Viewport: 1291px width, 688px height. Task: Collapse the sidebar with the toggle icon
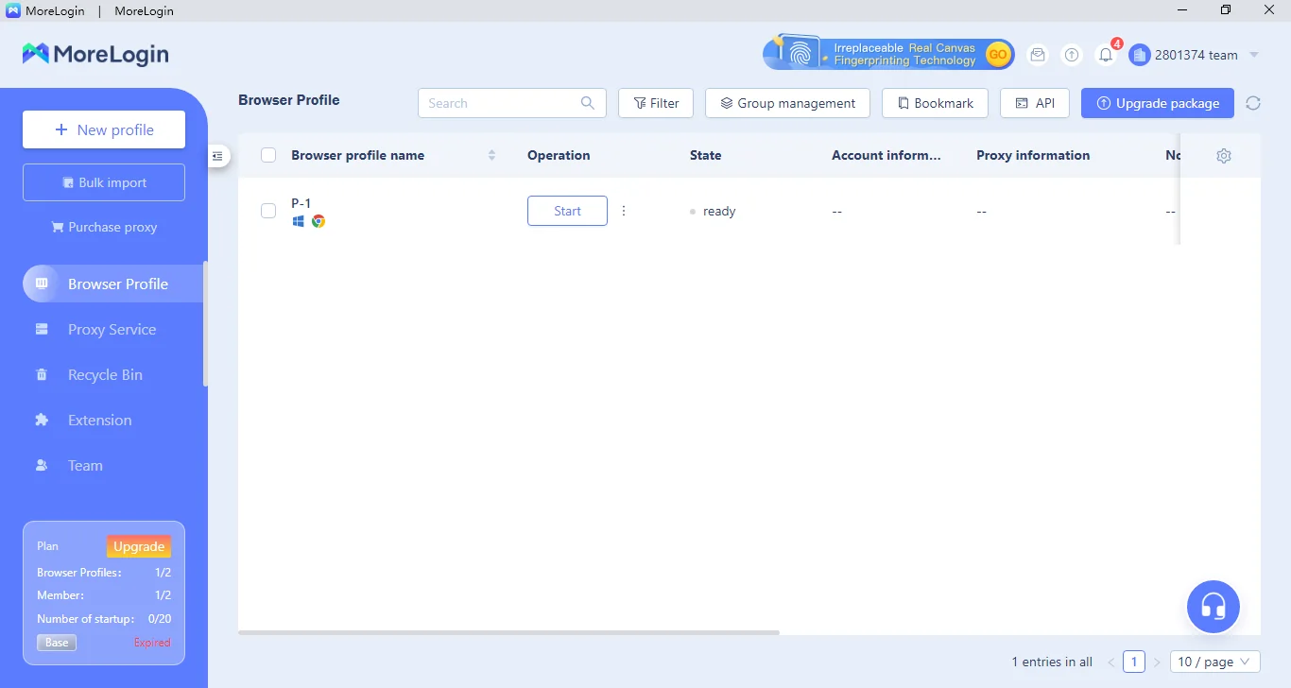[217, 156]
